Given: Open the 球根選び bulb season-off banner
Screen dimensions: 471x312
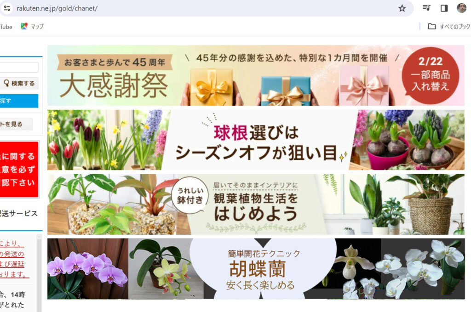Looking at the screenshot, I should 256,140.
